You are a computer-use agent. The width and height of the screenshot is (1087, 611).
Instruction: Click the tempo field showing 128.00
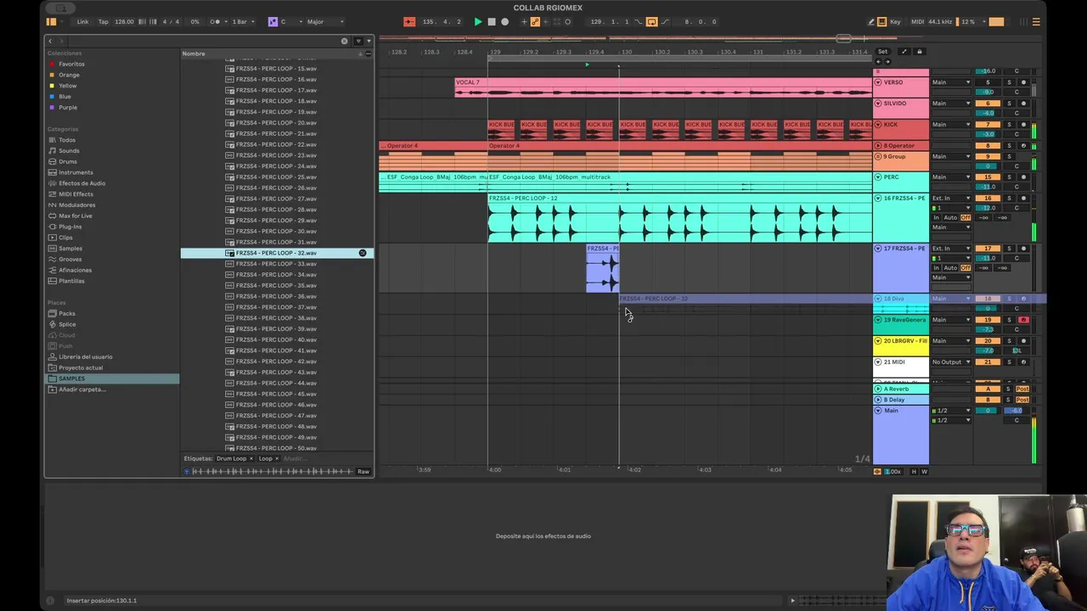click(x=124, y=22)
